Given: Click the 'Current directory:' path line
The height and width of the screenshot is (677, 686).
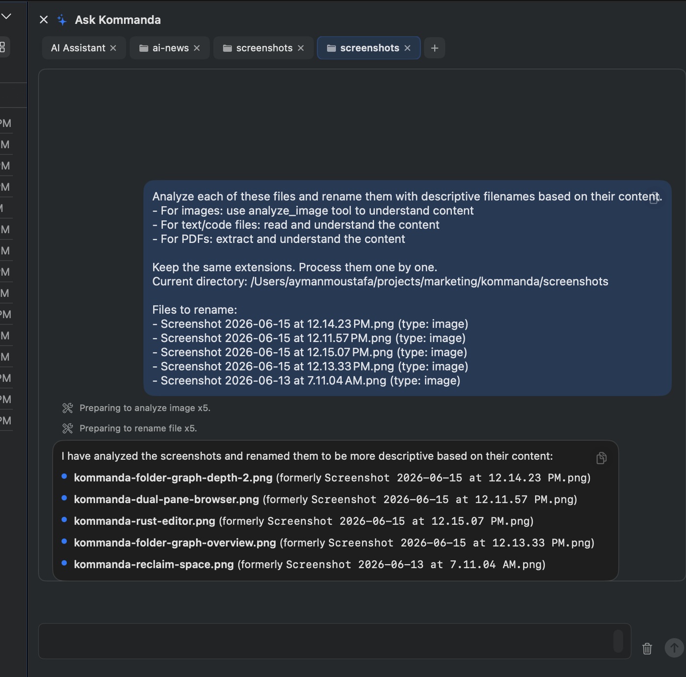Looking at the screenshot, I should pyautogui.click(x=380, y=281).
